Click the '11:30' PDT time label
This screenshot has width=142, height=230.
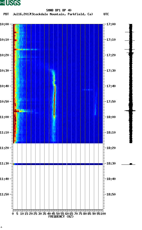[x=4, y=163]
